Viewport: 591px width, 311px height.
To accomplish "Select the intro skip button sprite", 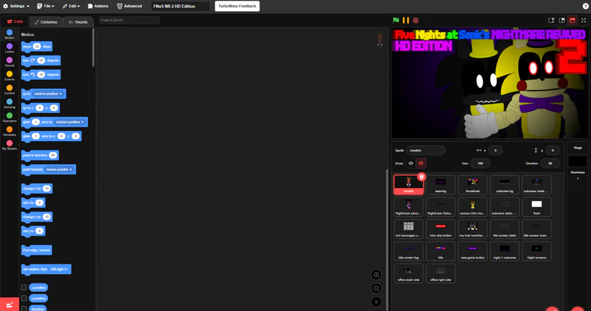I will point(441,229).
